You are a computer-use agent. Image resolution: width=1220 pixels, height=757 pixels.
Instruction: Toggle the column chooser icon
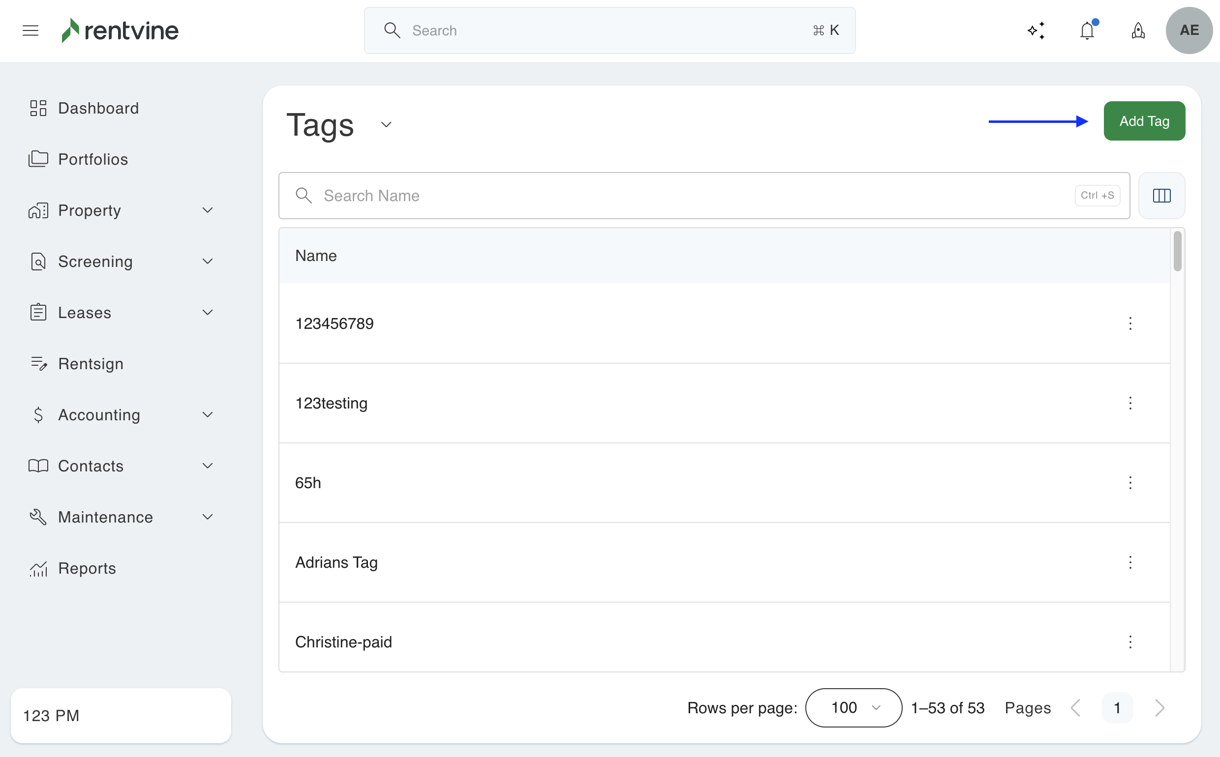tap(1161, 196)
